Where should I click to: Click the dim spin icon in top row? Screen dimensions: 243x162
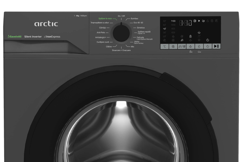click(212, 21)
